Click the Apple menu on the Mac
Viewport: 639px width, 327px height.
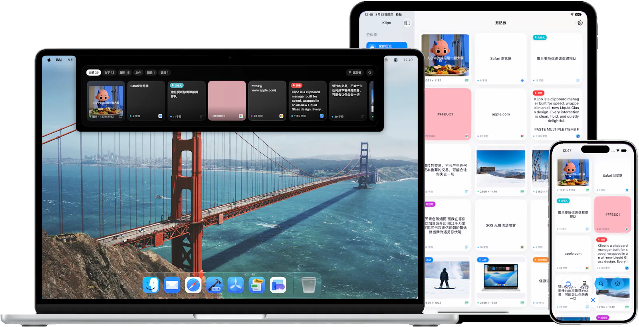(x=49, y=60)
